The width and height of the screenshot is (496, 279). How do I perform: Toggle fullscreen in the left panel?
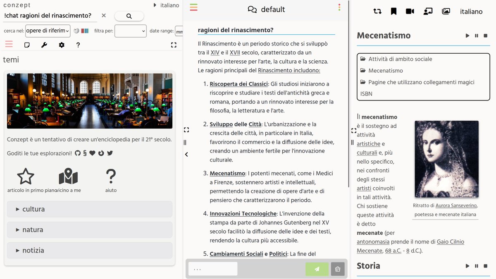(x=174, y=45)
